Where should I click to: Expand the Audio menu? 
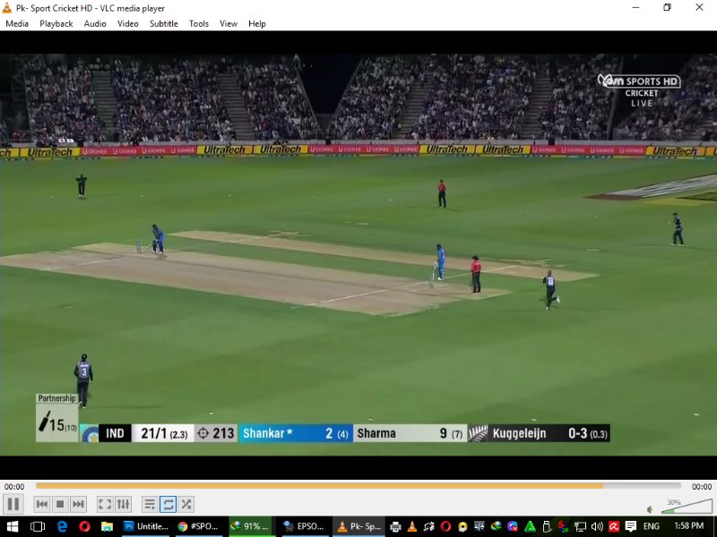pyautogui.click(x=95, y=24)
